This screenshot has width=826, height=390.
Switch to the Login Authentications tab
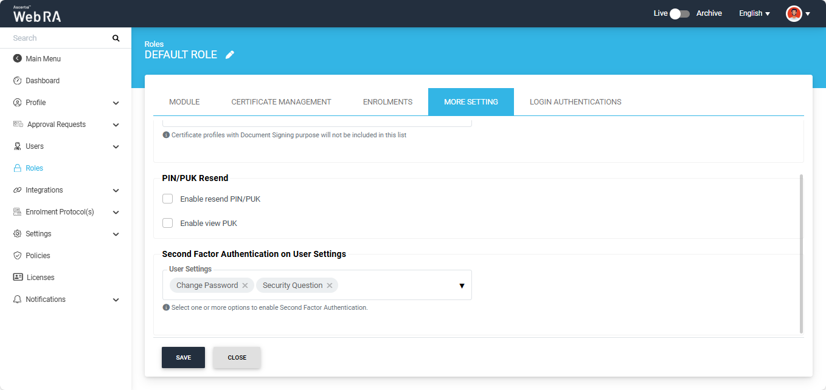[575, 102]
